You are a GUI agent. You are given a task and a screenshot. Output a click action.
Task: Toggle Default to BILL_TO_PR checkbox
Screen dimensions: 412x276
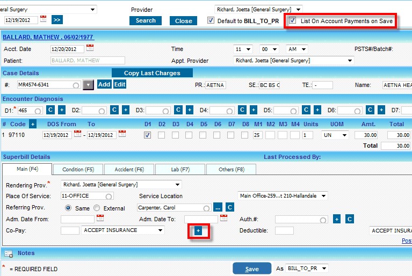point(211,21)
